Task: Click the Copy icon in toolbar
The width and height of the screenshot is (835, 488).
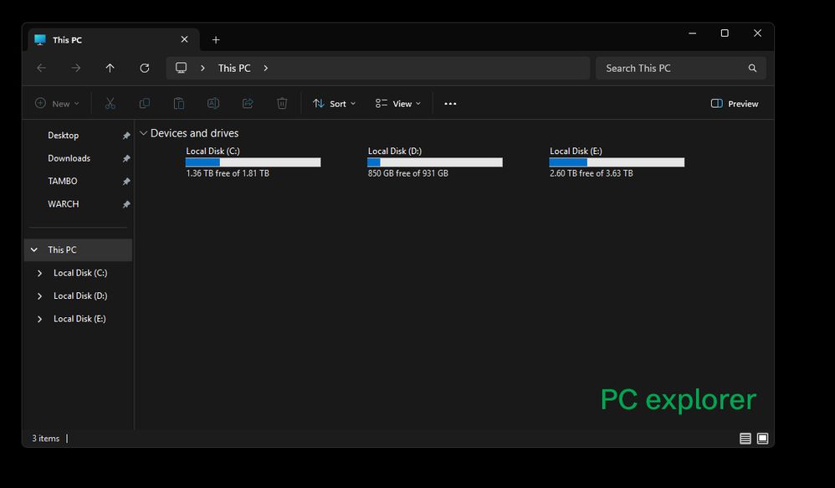Action: pyautogui.click(x=144, y=103)
